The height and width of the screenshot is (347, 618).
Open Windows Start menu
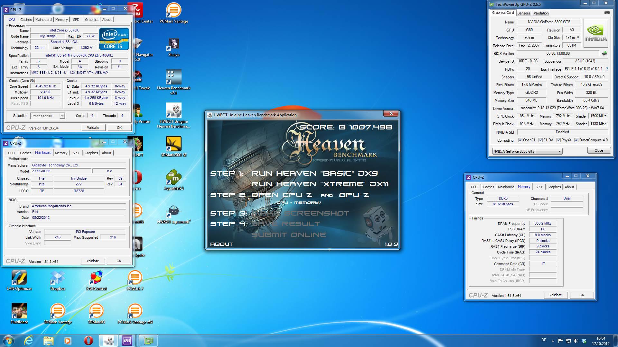pos(8,340)
